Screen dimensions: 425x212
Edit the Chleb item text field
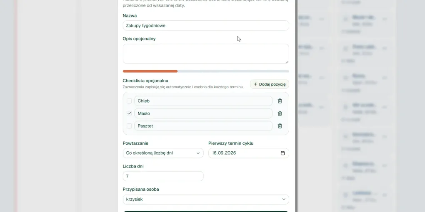click(203, 101)
